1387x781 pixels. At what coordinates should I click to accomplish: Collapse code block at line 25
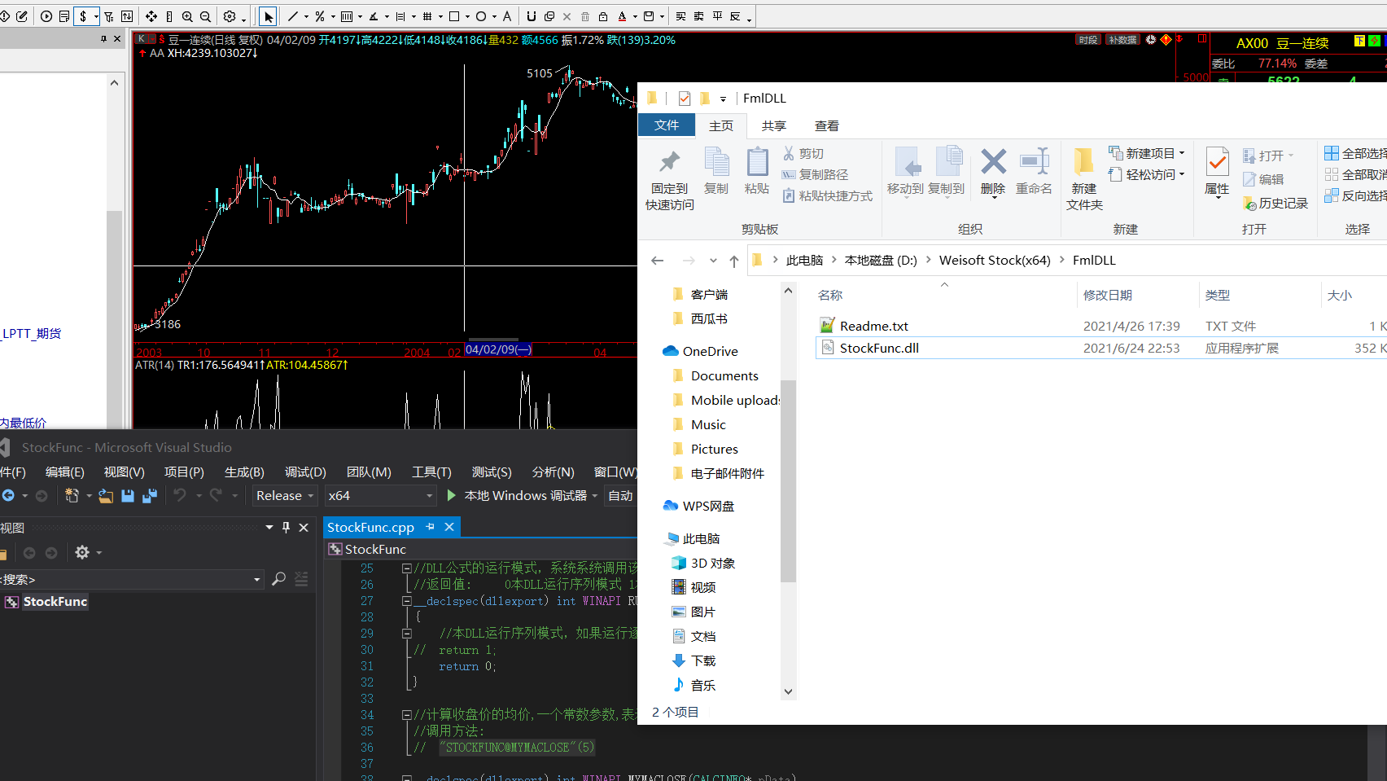point(406,568)
